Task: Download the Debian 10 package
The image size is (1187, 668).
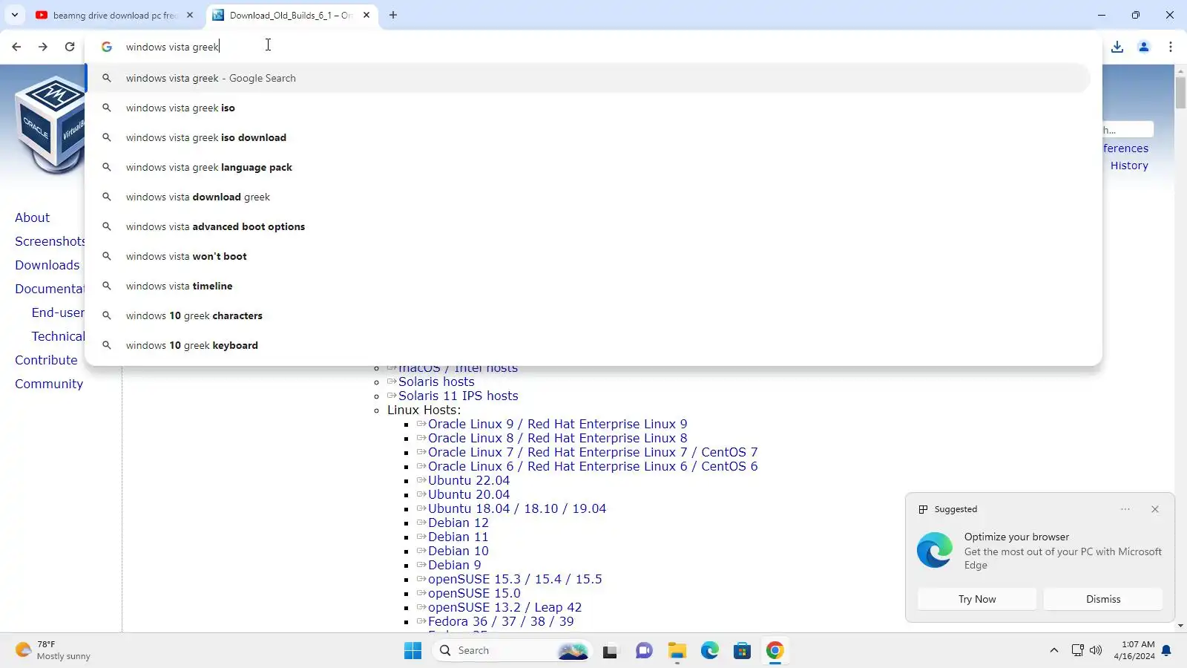Action: coord(458,551)
